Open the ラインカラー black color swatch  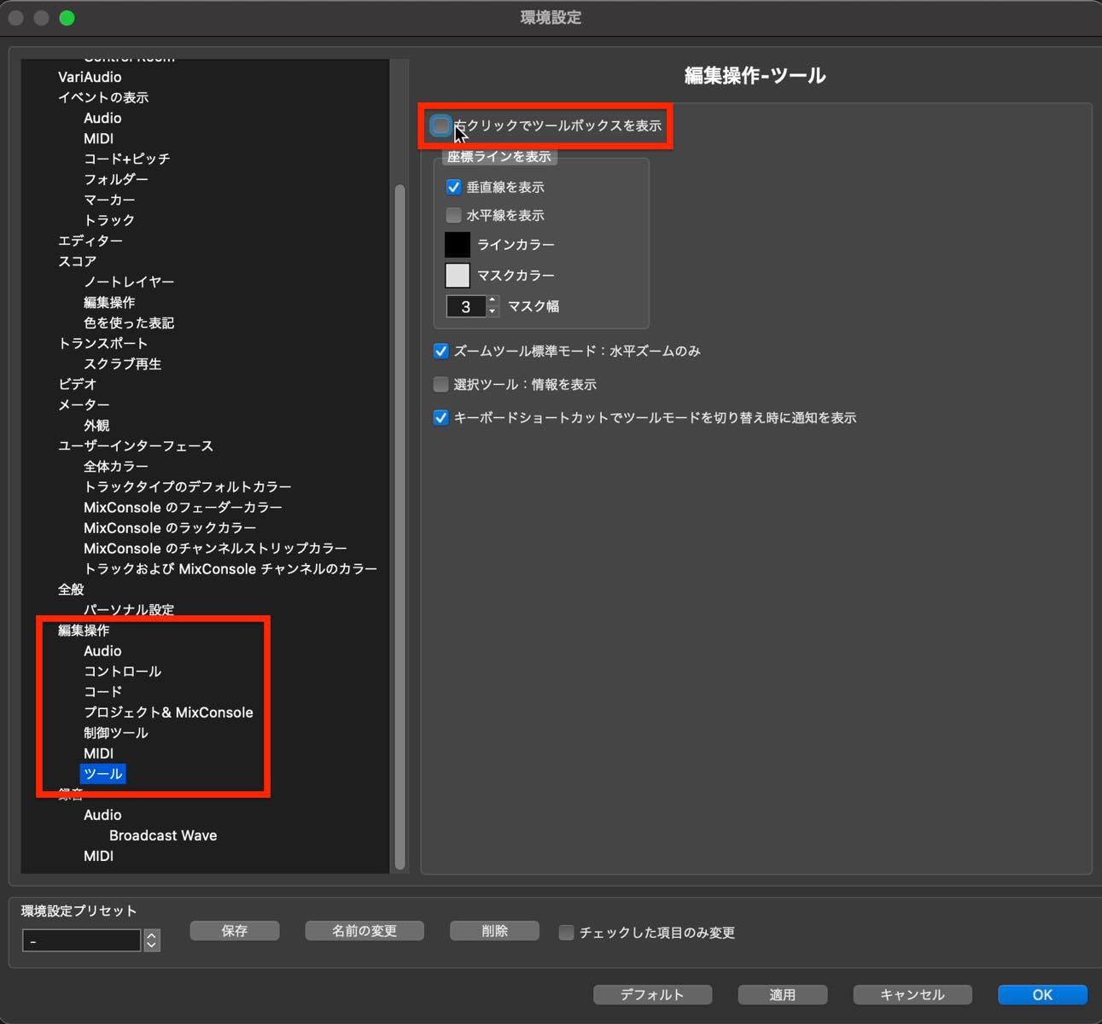[x=458, y=245]
